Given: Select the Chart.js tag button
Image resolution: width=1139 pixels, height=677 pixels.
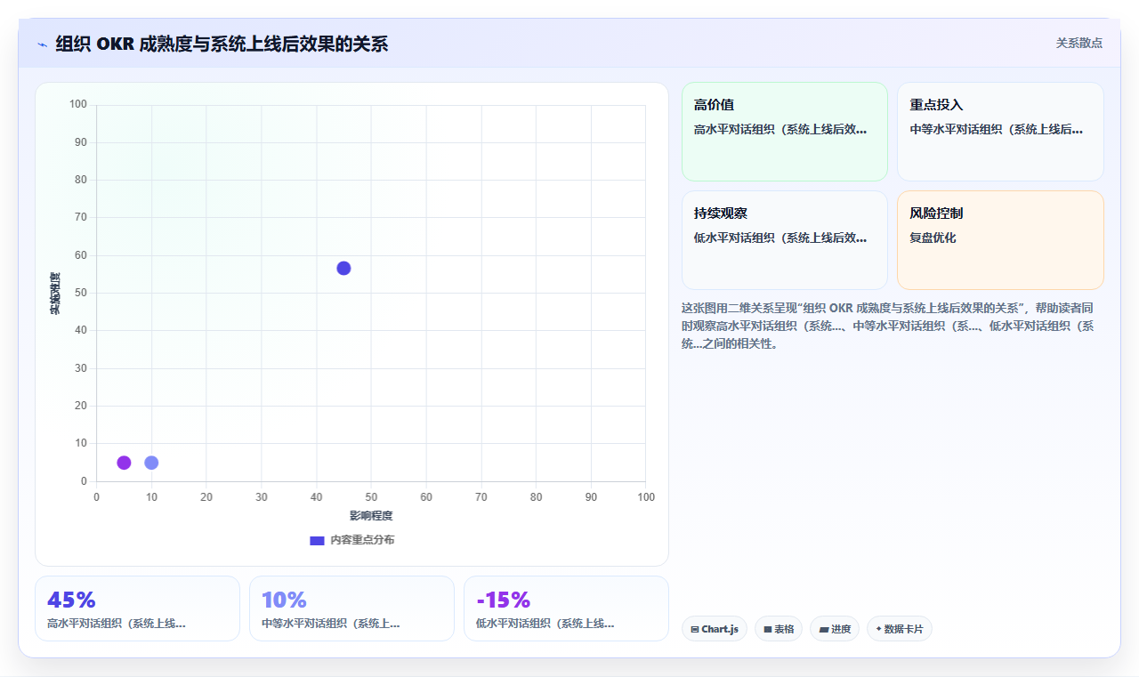Looking at the screenshot, I should pyautogui.click(x=715, y=629).
